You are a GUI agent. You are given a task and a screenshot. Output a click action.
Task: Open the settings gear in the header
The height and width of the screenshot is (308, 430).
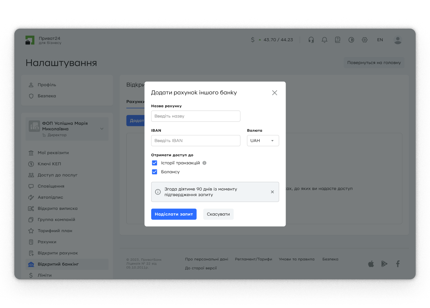pos(364,40)
